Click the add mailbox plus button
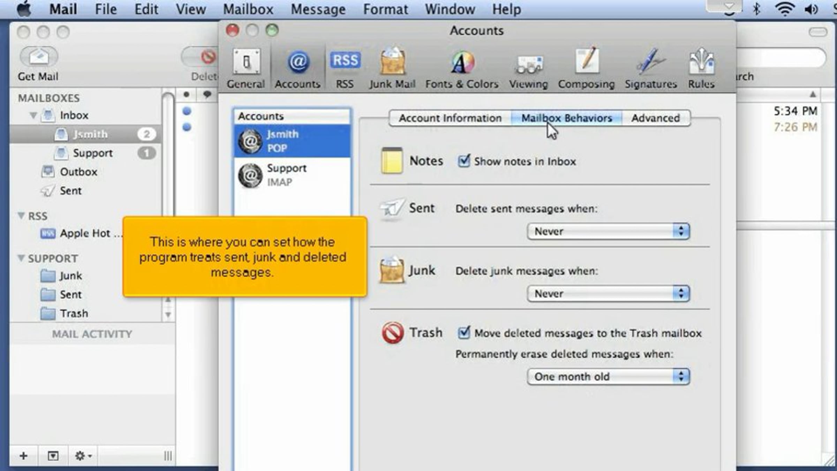The width and height of the screenshot is (837, 471). point(24,456)
